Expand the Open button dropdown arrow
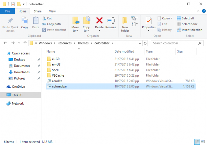Image resolution: width=207 pixels, height=145 pixels. point(172,18)
